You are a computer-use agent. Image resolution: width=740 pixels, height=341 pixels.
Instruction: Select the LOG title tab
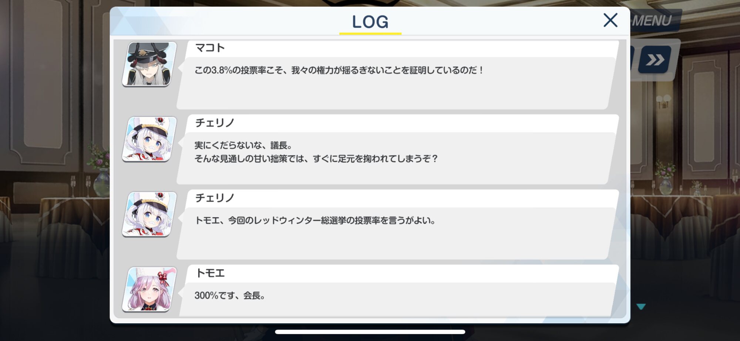pos(370,22)
